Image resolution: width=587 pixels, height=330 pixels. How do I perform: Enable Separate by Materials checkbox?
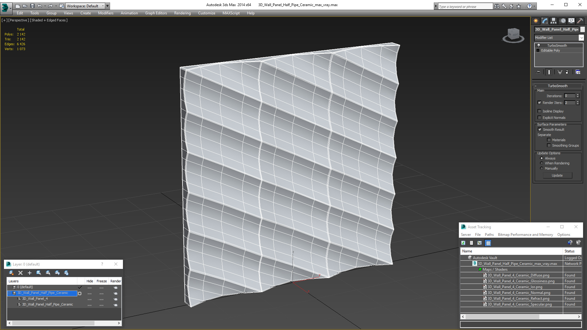coord(549,140)
